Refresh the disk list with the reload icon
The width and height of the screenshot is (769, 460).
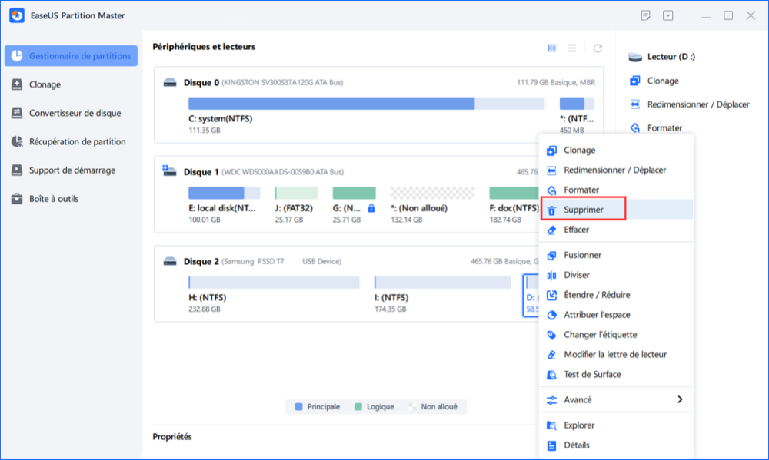(598, 48)
